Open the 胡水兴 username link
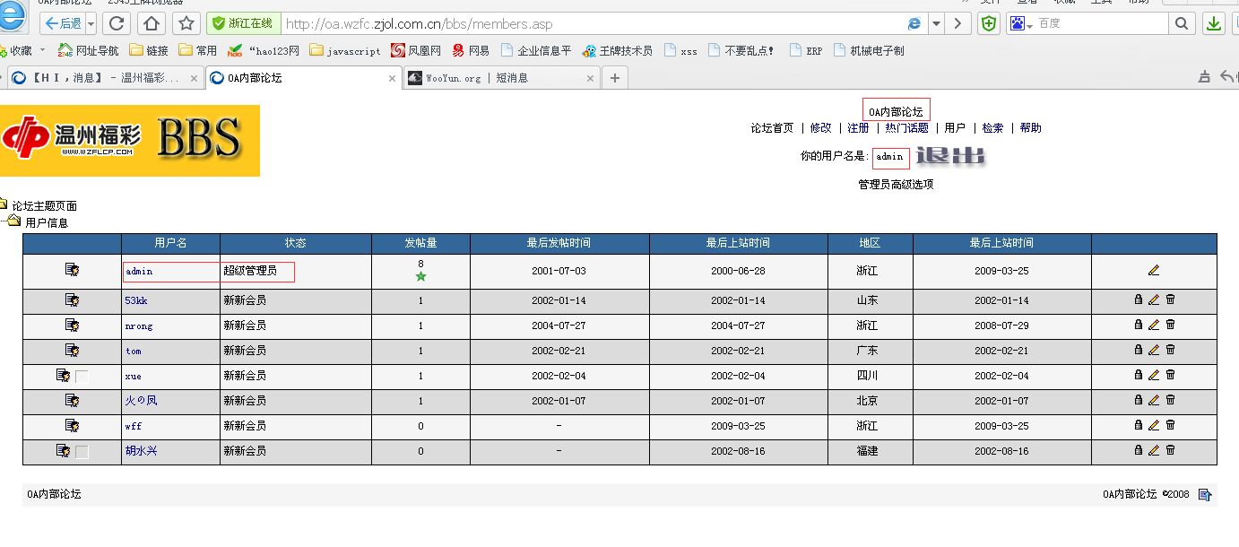The image size is (1239, 547). pos(141,450)
